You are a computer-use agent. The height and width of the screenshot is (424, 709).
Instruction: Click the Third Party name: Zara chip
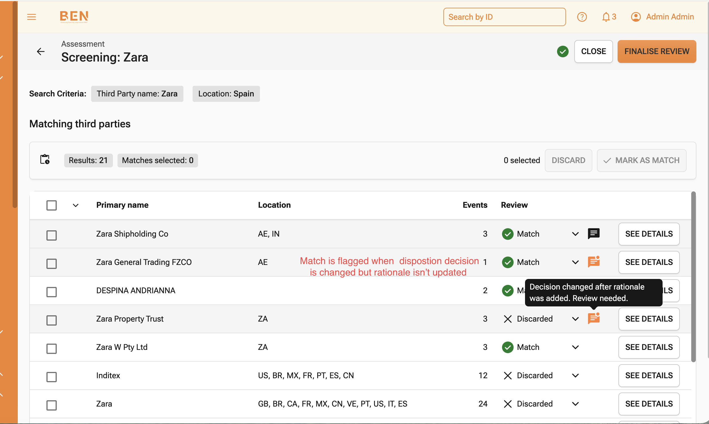click(x=137, y=94)
